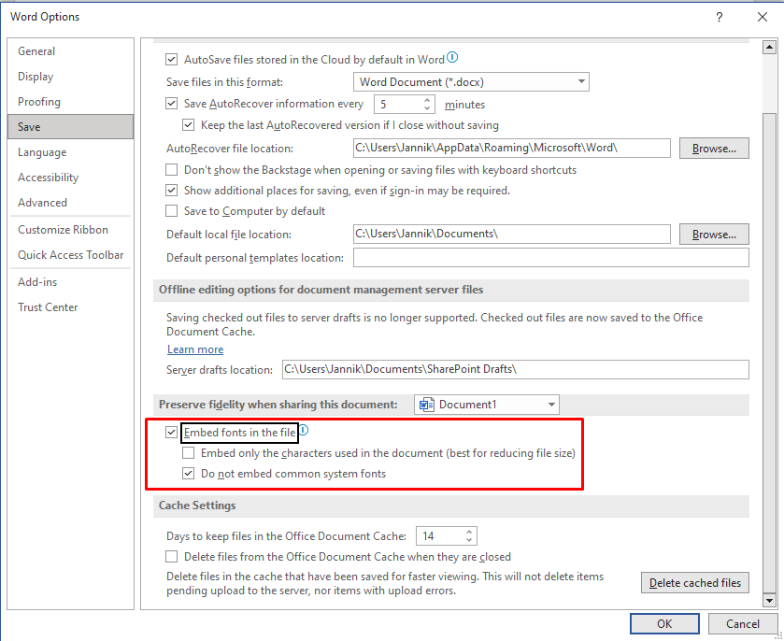The image size is (784, 641).
Task: Confirm settings with OK button
Action: pyautogui.click(x=664, y=623)
